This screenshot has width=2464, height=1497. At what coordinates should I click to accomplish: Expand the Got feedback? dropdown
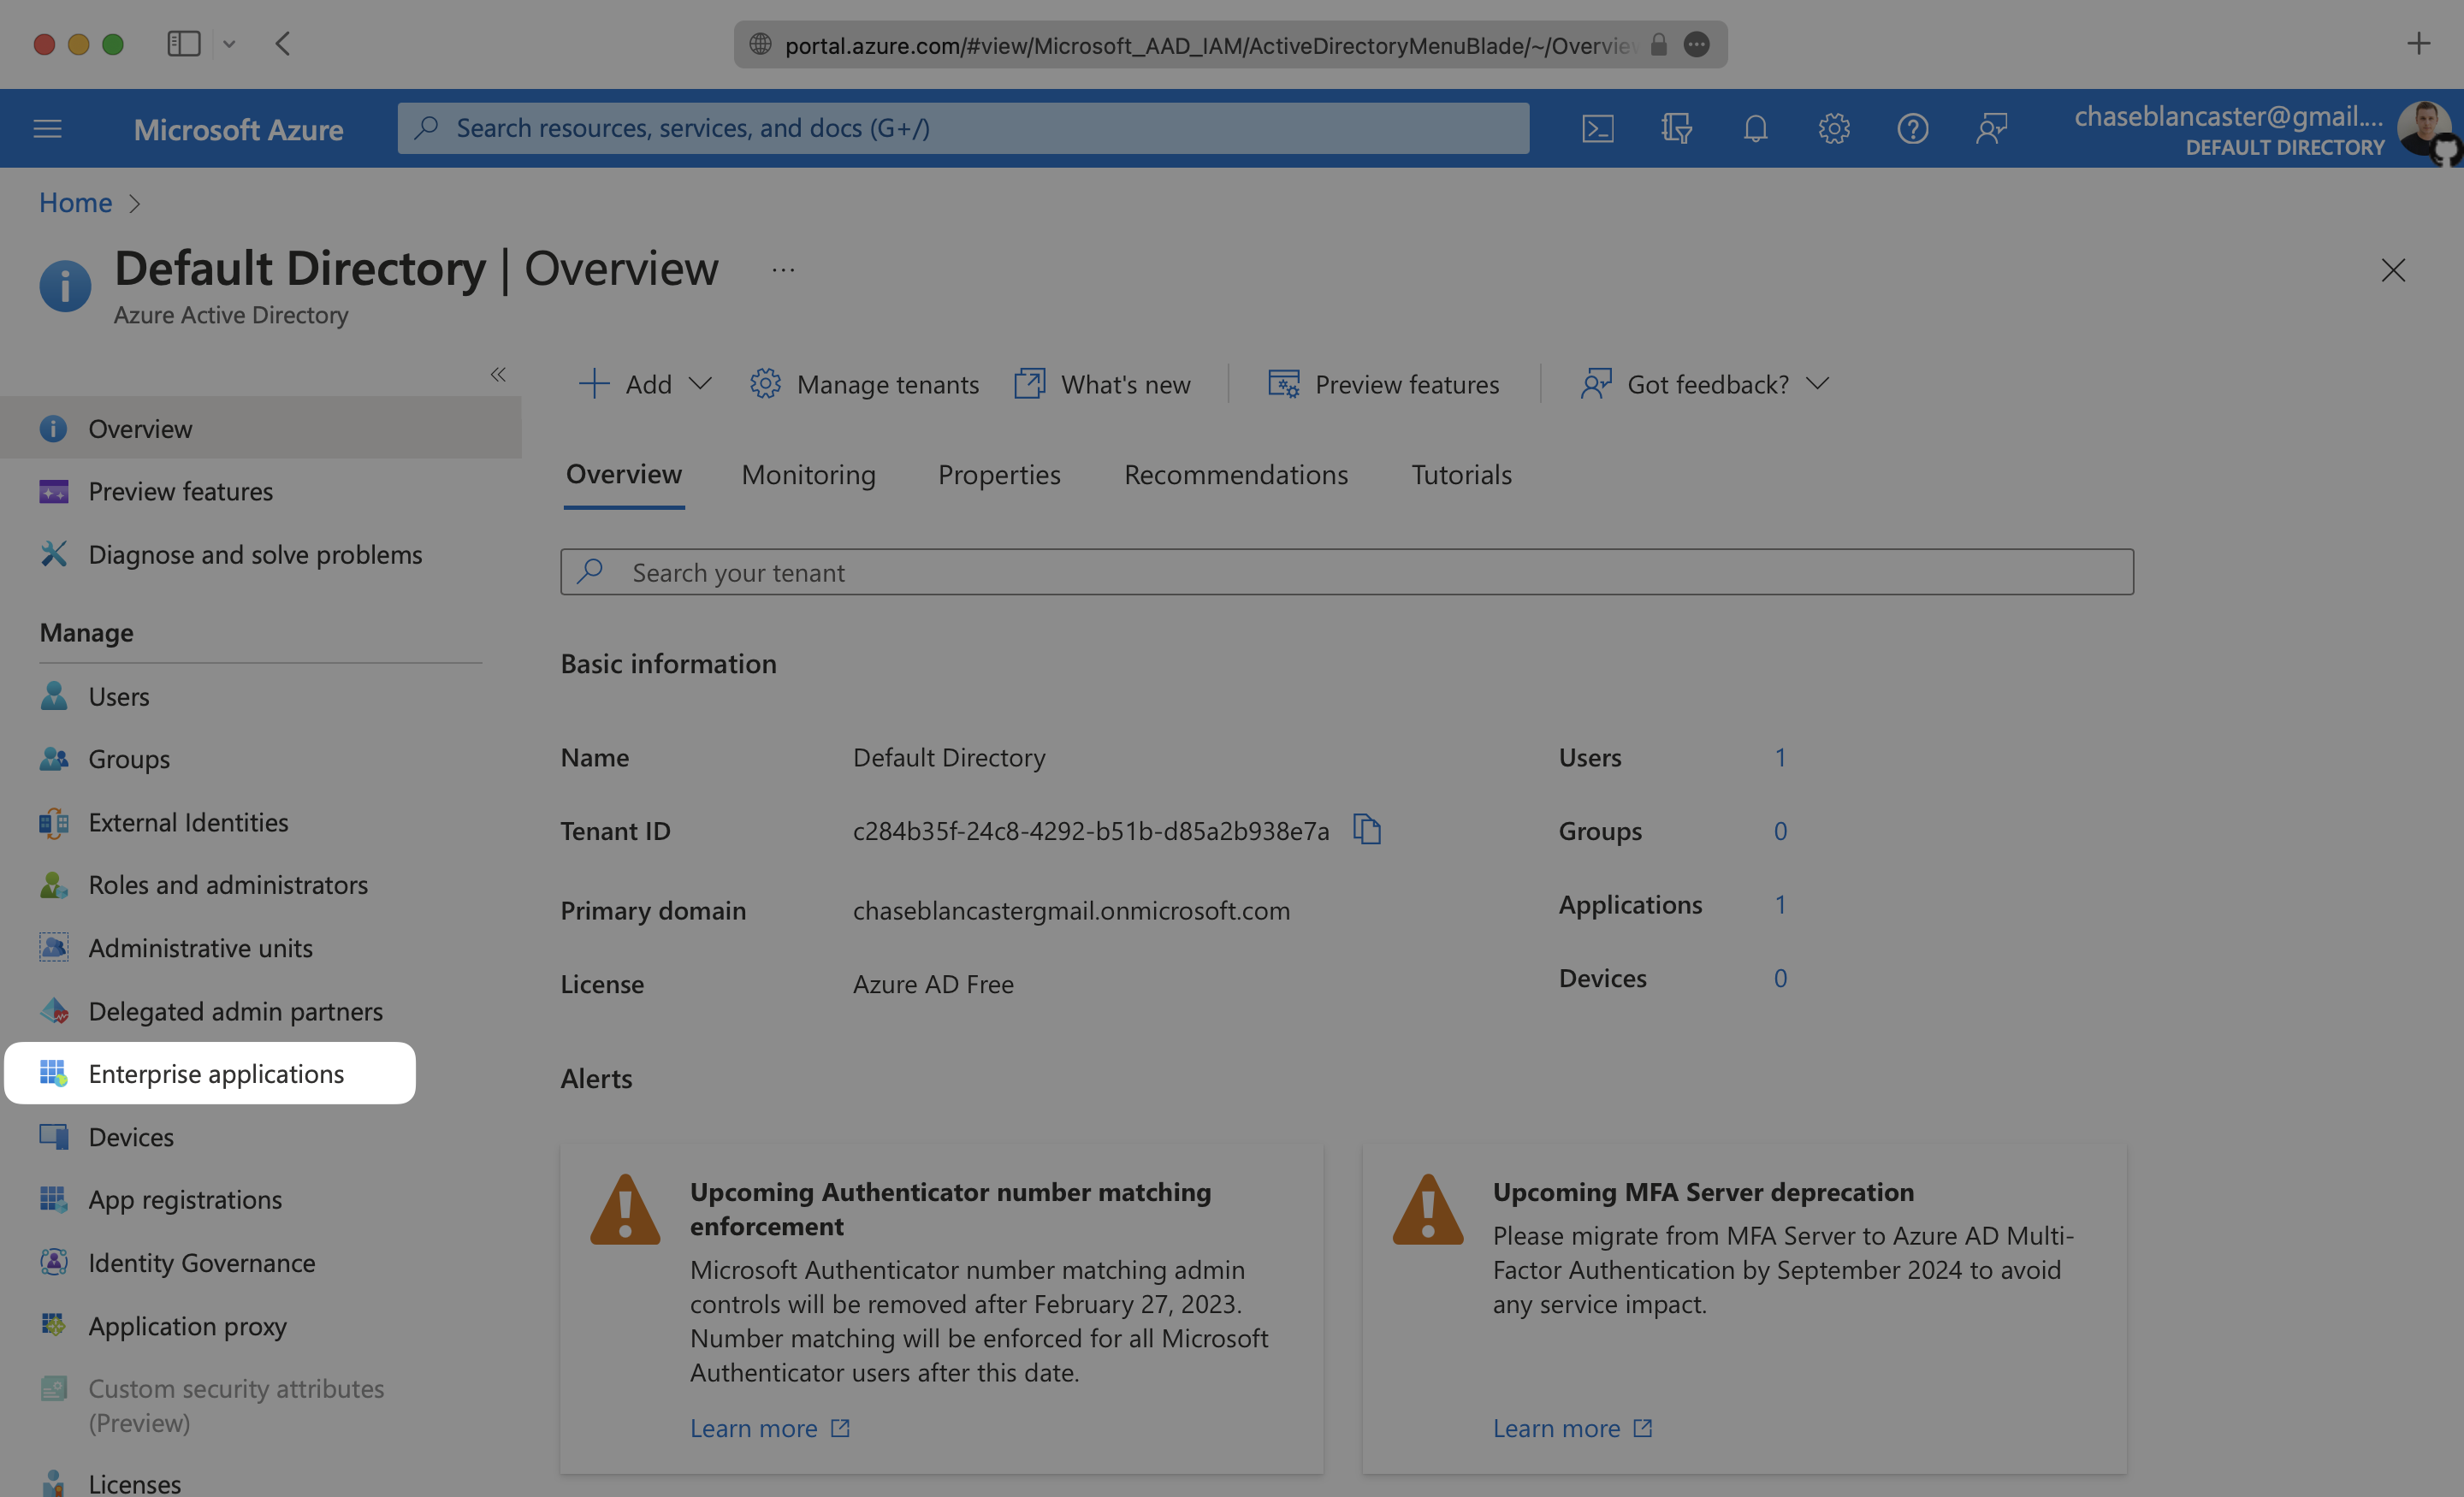[1706, 384]
